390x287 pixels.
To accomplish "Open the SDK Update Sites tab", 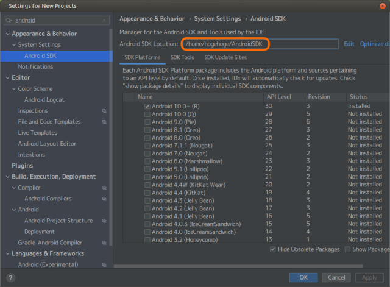I will (225, 58).
